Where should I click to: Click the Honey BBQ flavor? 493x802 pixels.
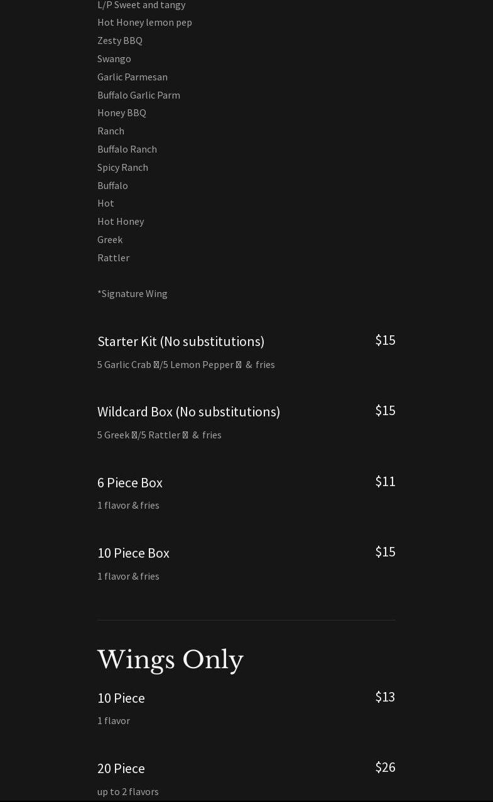[x=122, y=112]
